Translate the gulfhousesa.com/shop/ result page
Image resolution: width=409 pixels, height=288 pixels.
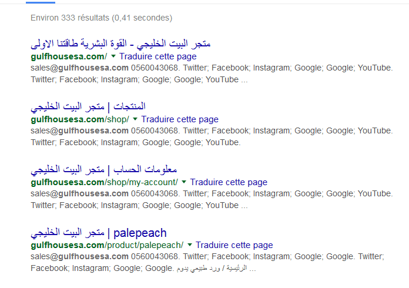point(179,120)
